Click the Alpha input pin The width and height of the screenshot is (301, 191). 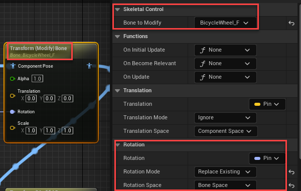pyautogui.click(x=13, y=79)
